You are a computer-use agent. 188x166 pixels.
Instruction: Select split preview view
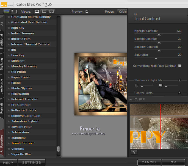[44, 12]
